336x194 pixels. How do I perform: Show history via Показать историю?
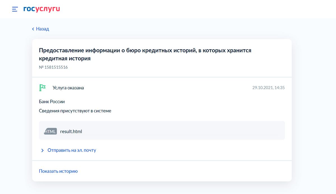coord(58,171)
